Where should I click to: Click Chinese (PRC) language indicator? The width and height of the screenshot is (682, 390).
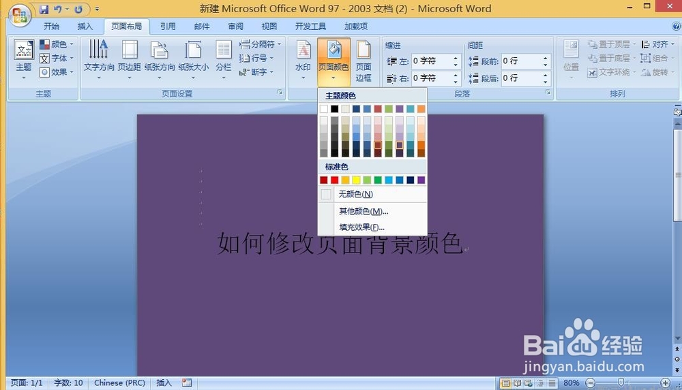coord(119,383)
